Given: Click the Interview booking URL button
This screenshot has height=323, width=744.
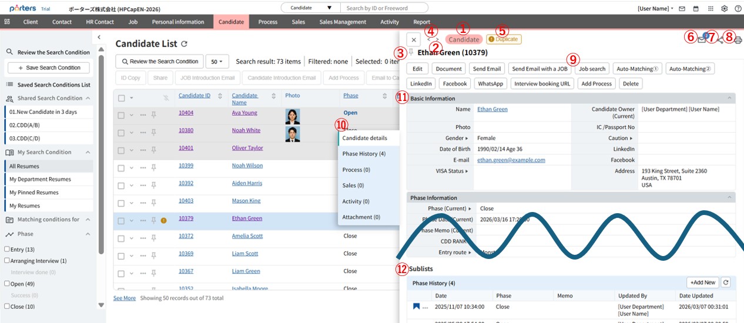Looking at the screenshot, I should pyautogui.click(x=542, y=84).
